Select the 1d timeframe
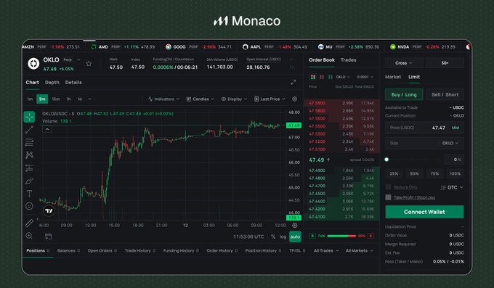This screenshot has width=494, height=288. tap(80, 99)
